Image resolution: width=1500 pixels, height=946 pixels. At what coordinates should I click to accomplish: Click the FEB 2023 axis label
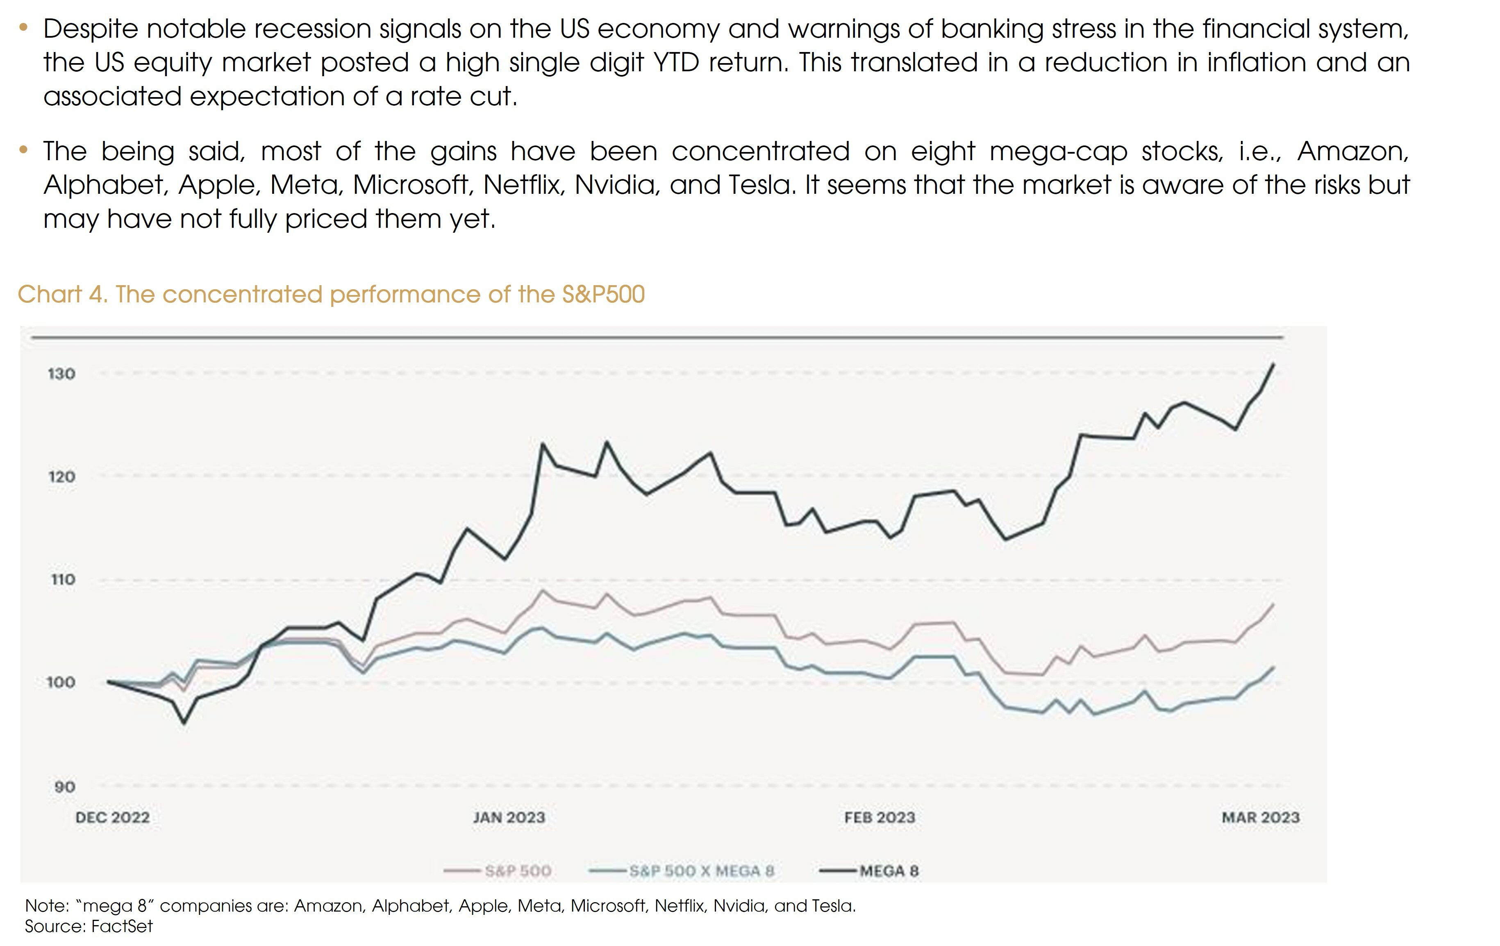click(x=880, y=817)
